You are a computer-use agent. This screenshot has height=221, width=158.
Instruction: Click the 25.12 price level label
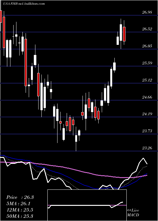[x=147, y=80]
